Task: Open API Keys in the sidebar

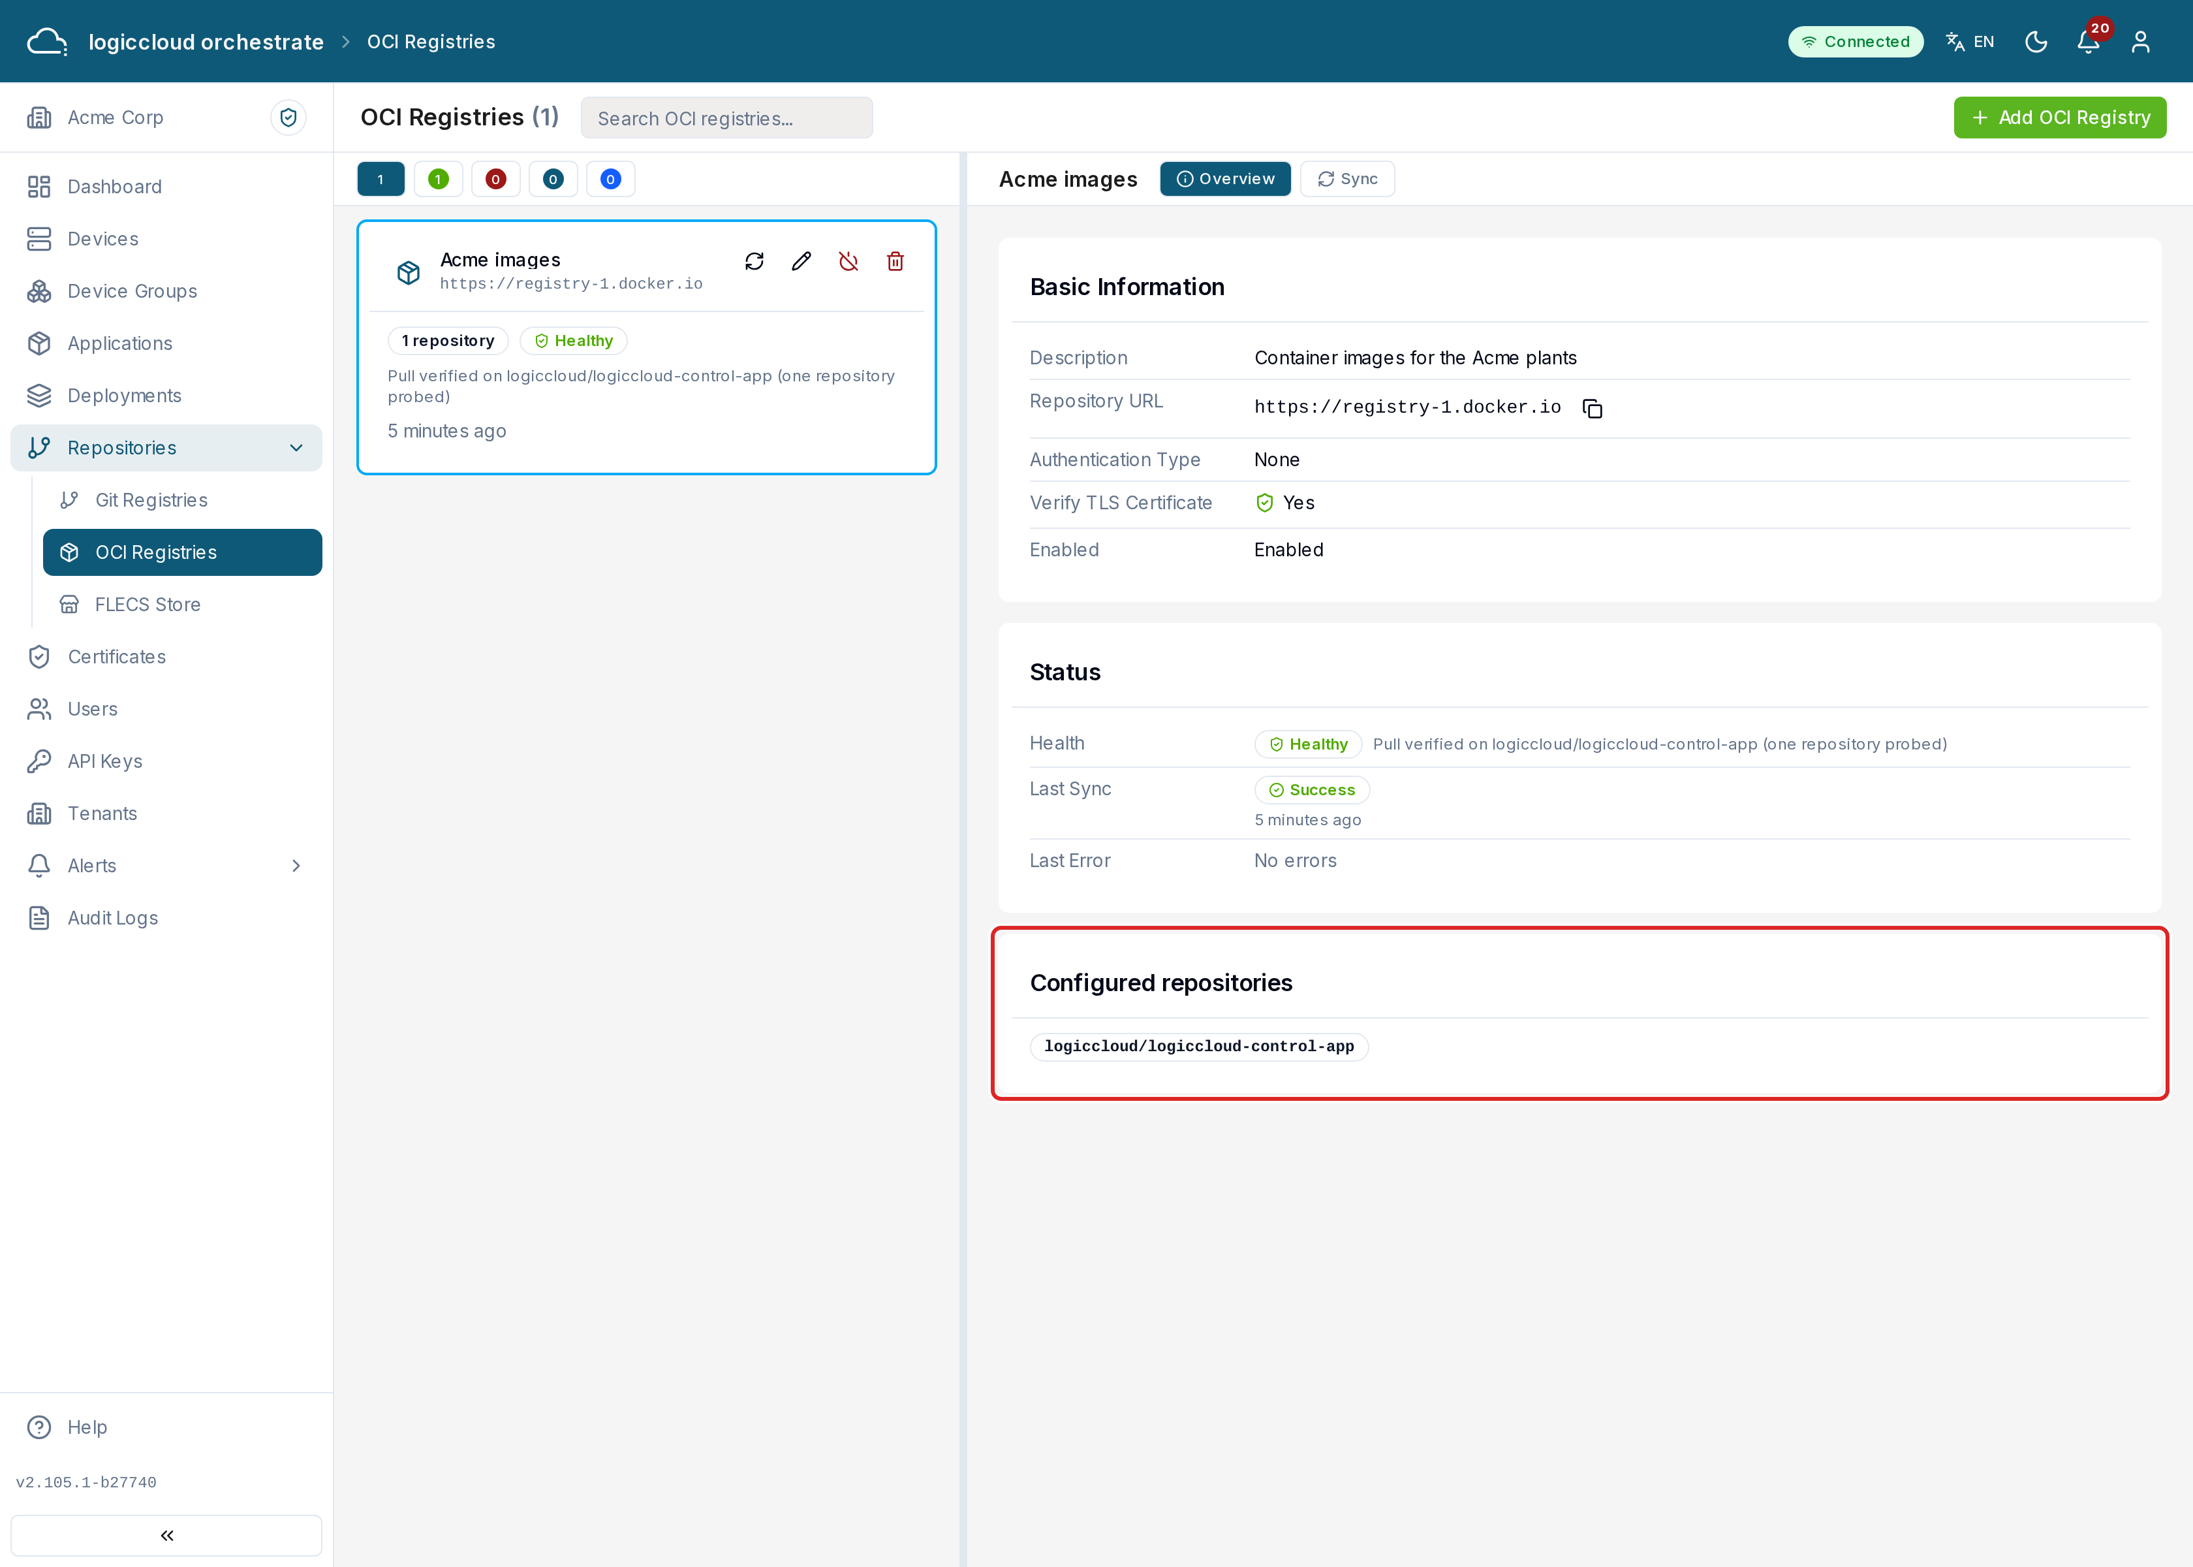Action: click(x=166, y=761)
